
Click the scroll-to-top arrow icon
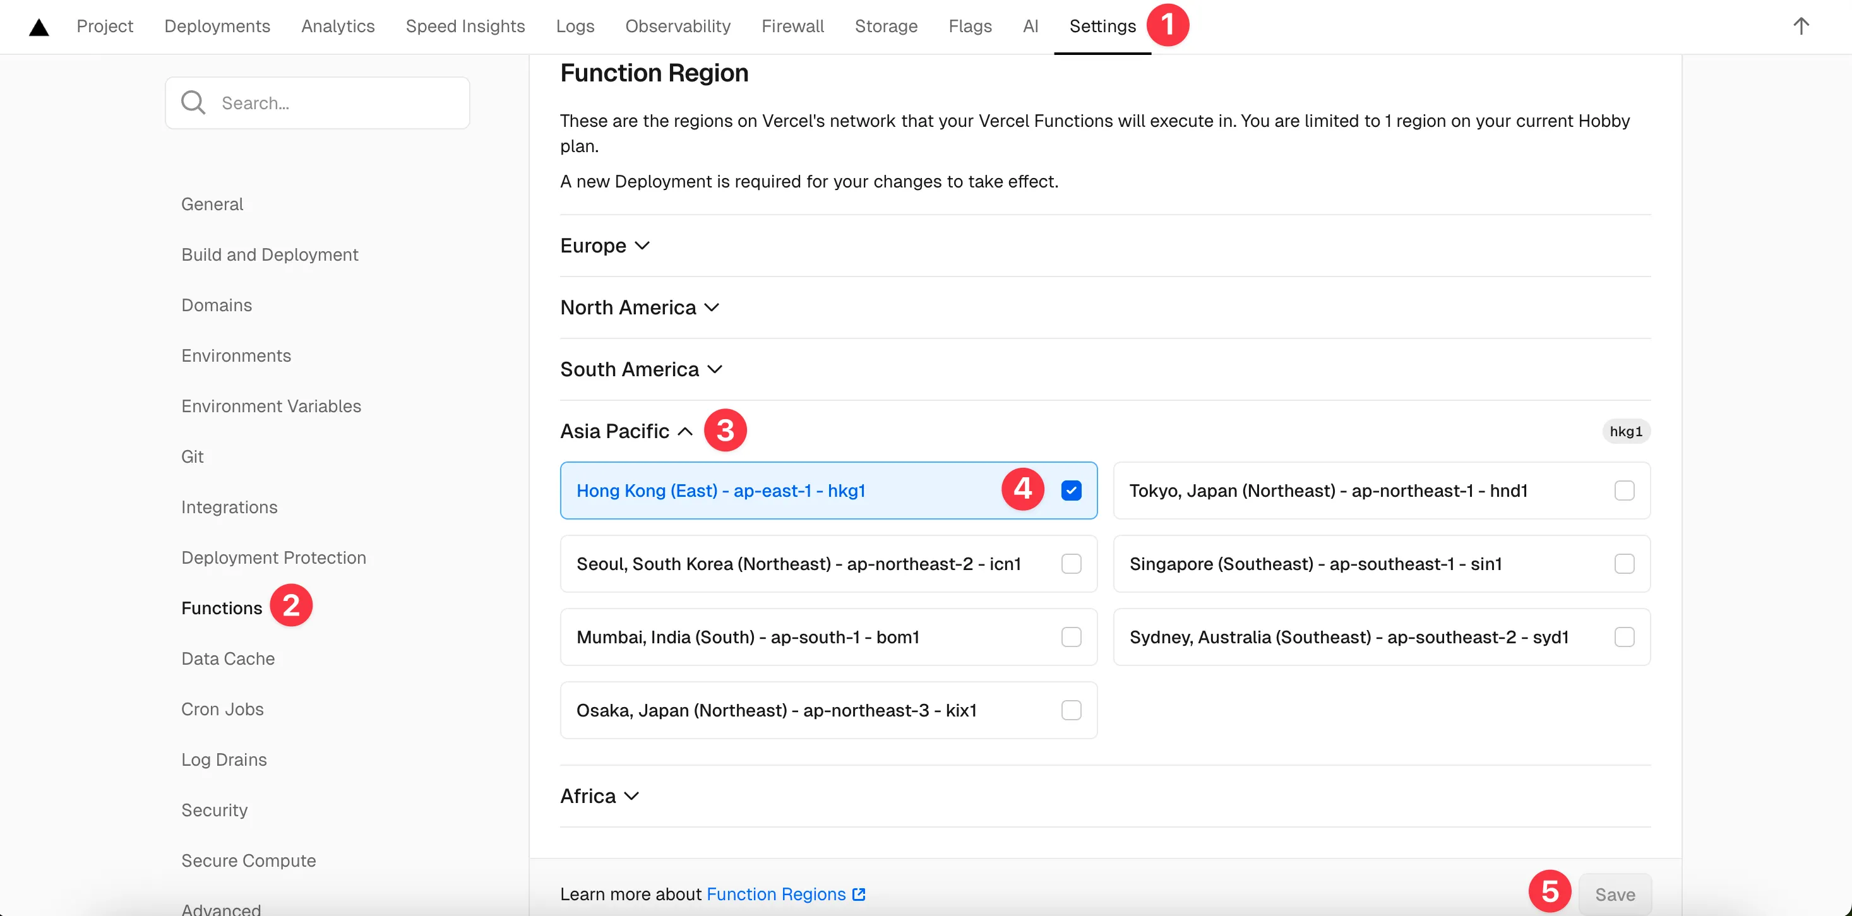click(x=1800, y=27)
